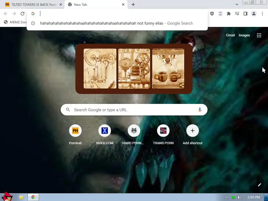Screen dimensions: 268x201
Task: Open the Chrome profile avatar
Action: pyautogui.click(x=254, y=14)
